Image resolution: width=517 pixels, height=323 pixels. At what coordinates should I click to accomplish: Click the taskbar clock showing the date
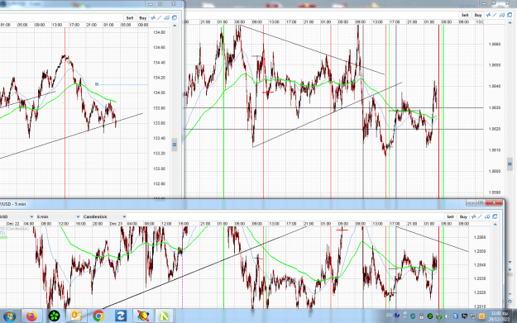tap(499, 316)
